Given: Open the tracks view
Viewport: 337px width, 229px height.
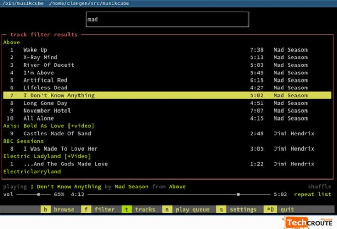Looking at the screenshot, I should (145, 210).
